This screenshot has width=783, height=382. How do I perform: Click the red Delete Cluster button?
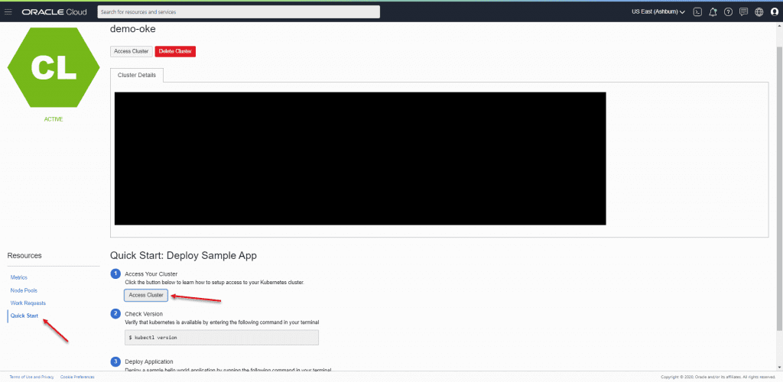tap(175, 51)
